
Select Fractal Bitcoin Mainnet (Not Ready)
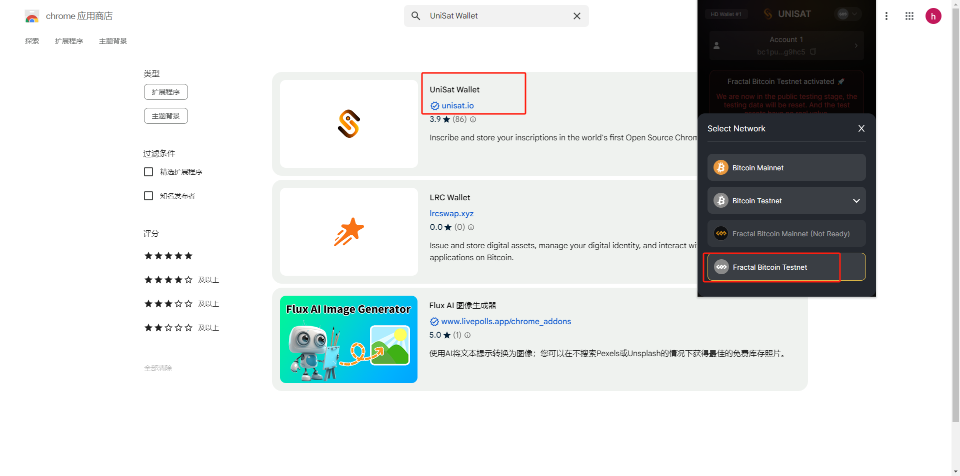(786, 233)
